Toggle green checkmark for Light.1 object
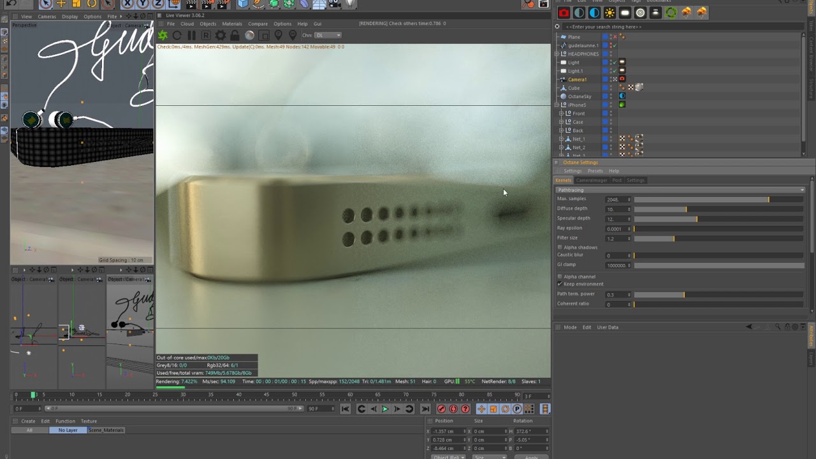This screenshot has height=459, width=816. [615, 71]
